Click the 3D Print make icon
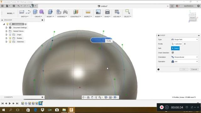The image size is (201, 113). pos(107,12)
